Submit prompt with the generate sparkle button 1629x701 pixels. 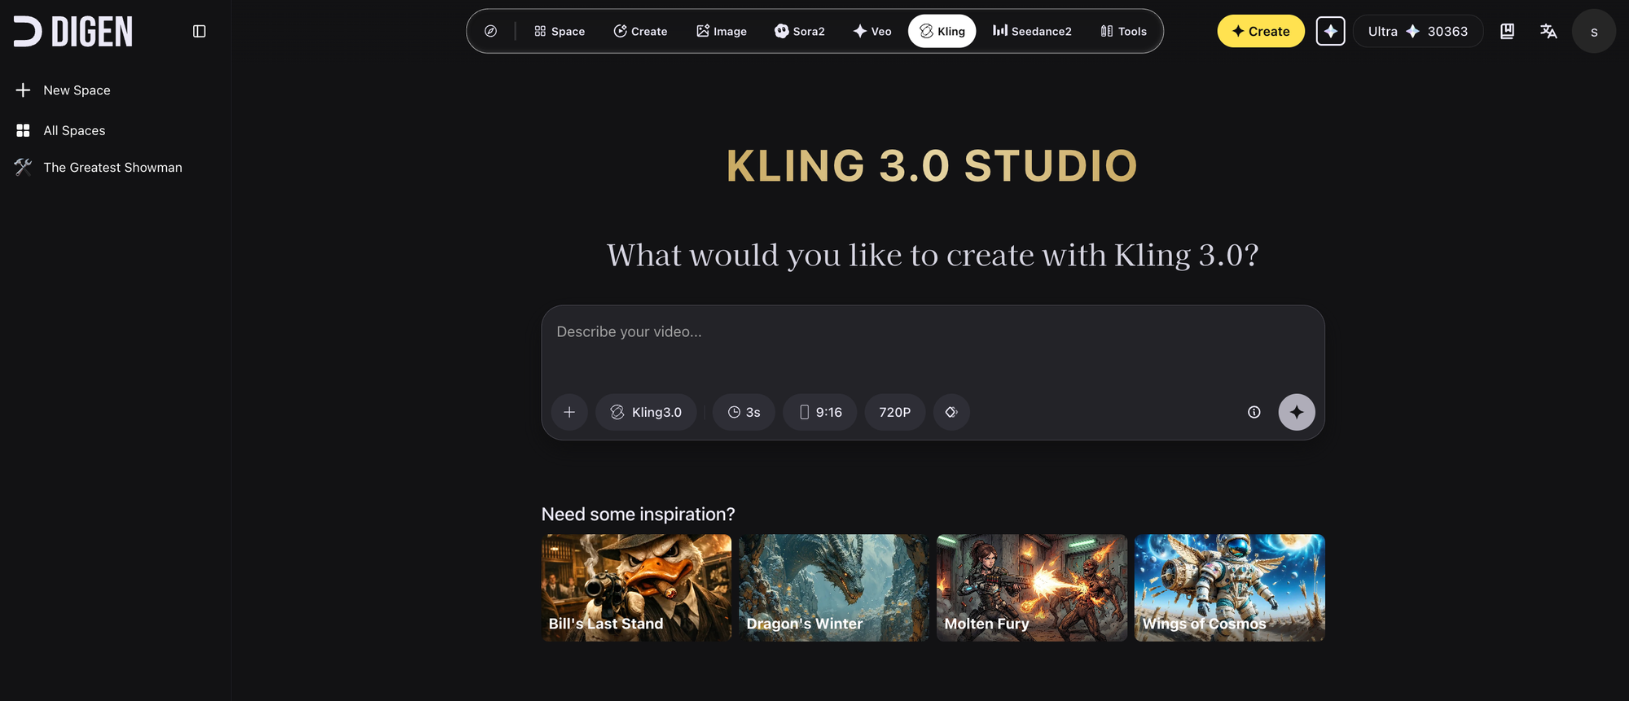click(x=1296, y=412)
